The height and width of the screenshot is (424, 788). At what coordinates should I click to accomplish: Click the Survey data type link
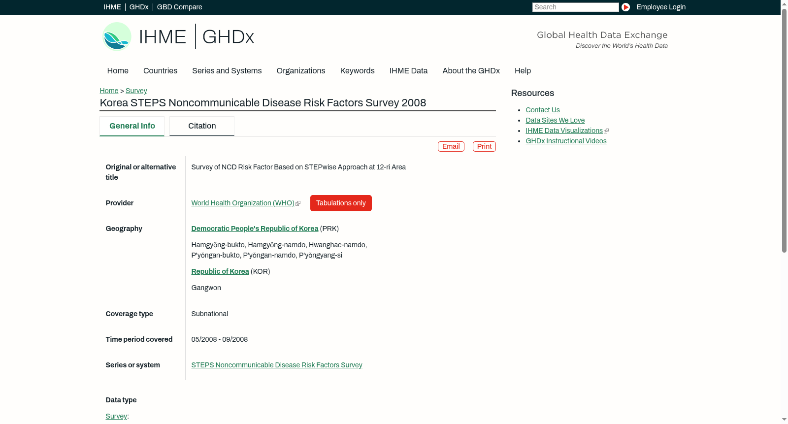tap(116, 417)
